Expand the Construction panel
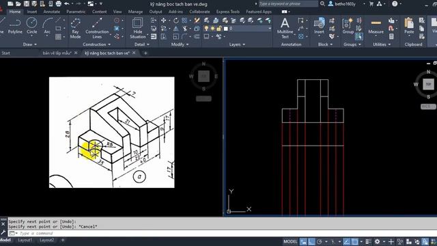The width and height of the screenshot is (437, 246). (x=97, y=44)
